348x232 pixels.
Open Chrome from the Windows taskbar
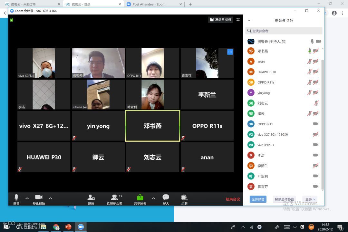pyautogui.click(x=56, y=227)
